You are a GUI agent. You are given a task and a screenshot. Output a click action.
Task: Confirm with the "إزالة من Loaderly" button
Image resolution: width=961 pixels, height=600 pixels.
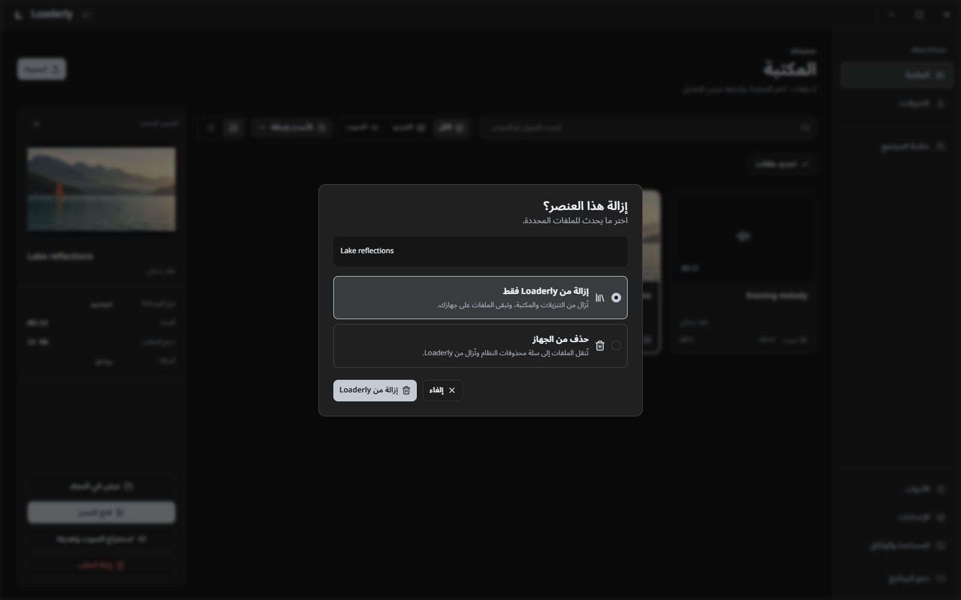tap(375, 391)
